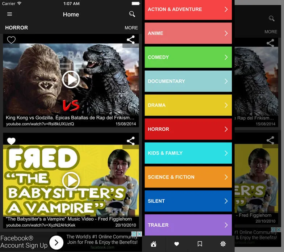This screenshot has height=252, width=284.
Task: Expand Silent chevron arrow
Action: (x=226, y=201)
